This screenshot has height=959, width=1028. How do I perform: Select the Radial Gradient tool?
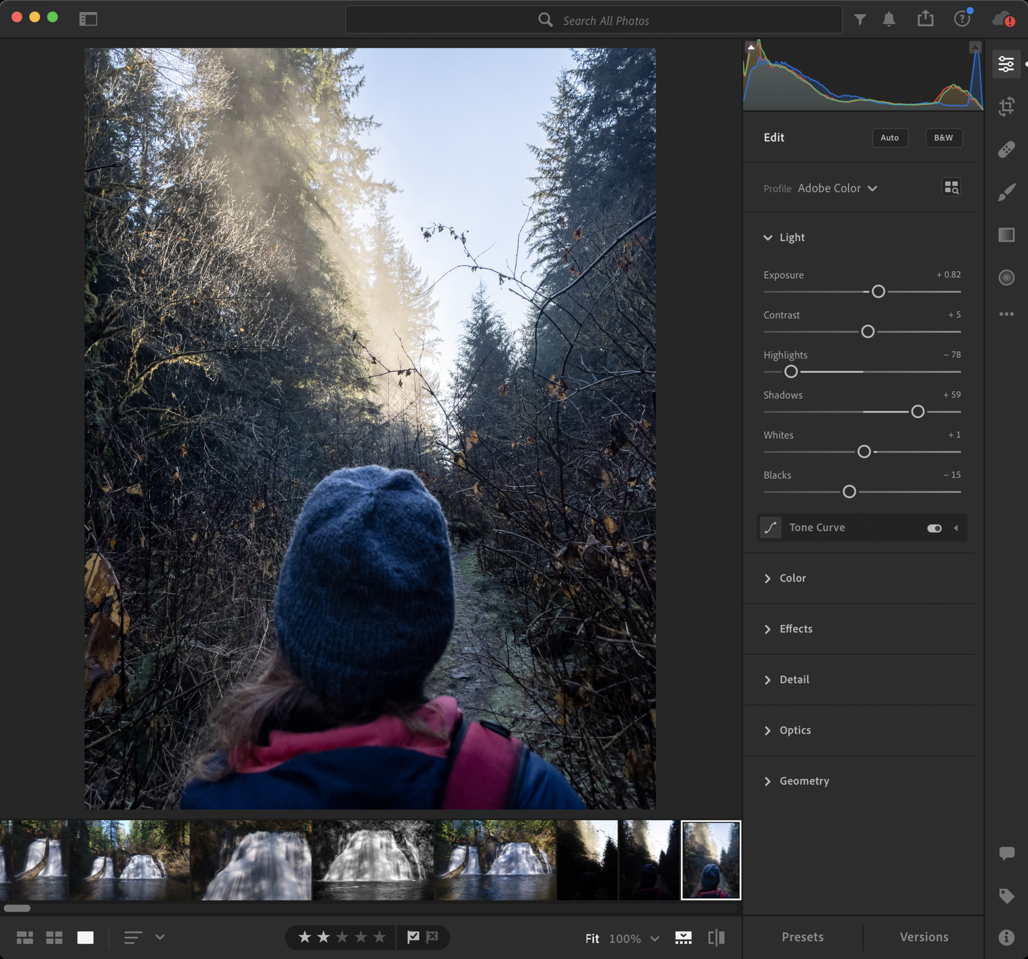[x=1006, y=277]
